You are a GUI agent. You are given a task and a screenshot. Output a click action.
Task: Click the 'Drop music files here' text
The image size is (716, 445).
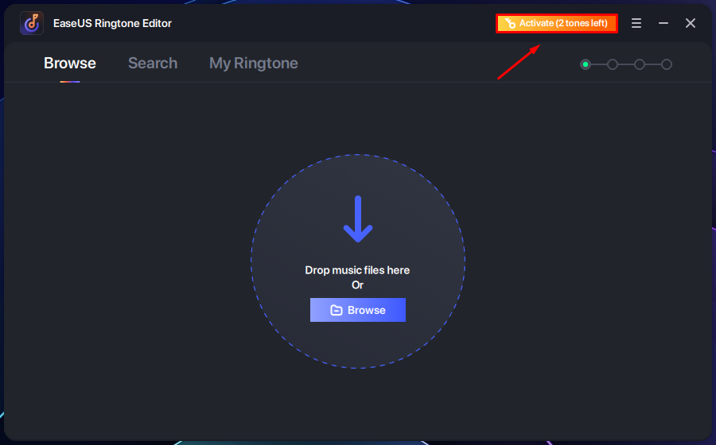click(x=357, y=270)
